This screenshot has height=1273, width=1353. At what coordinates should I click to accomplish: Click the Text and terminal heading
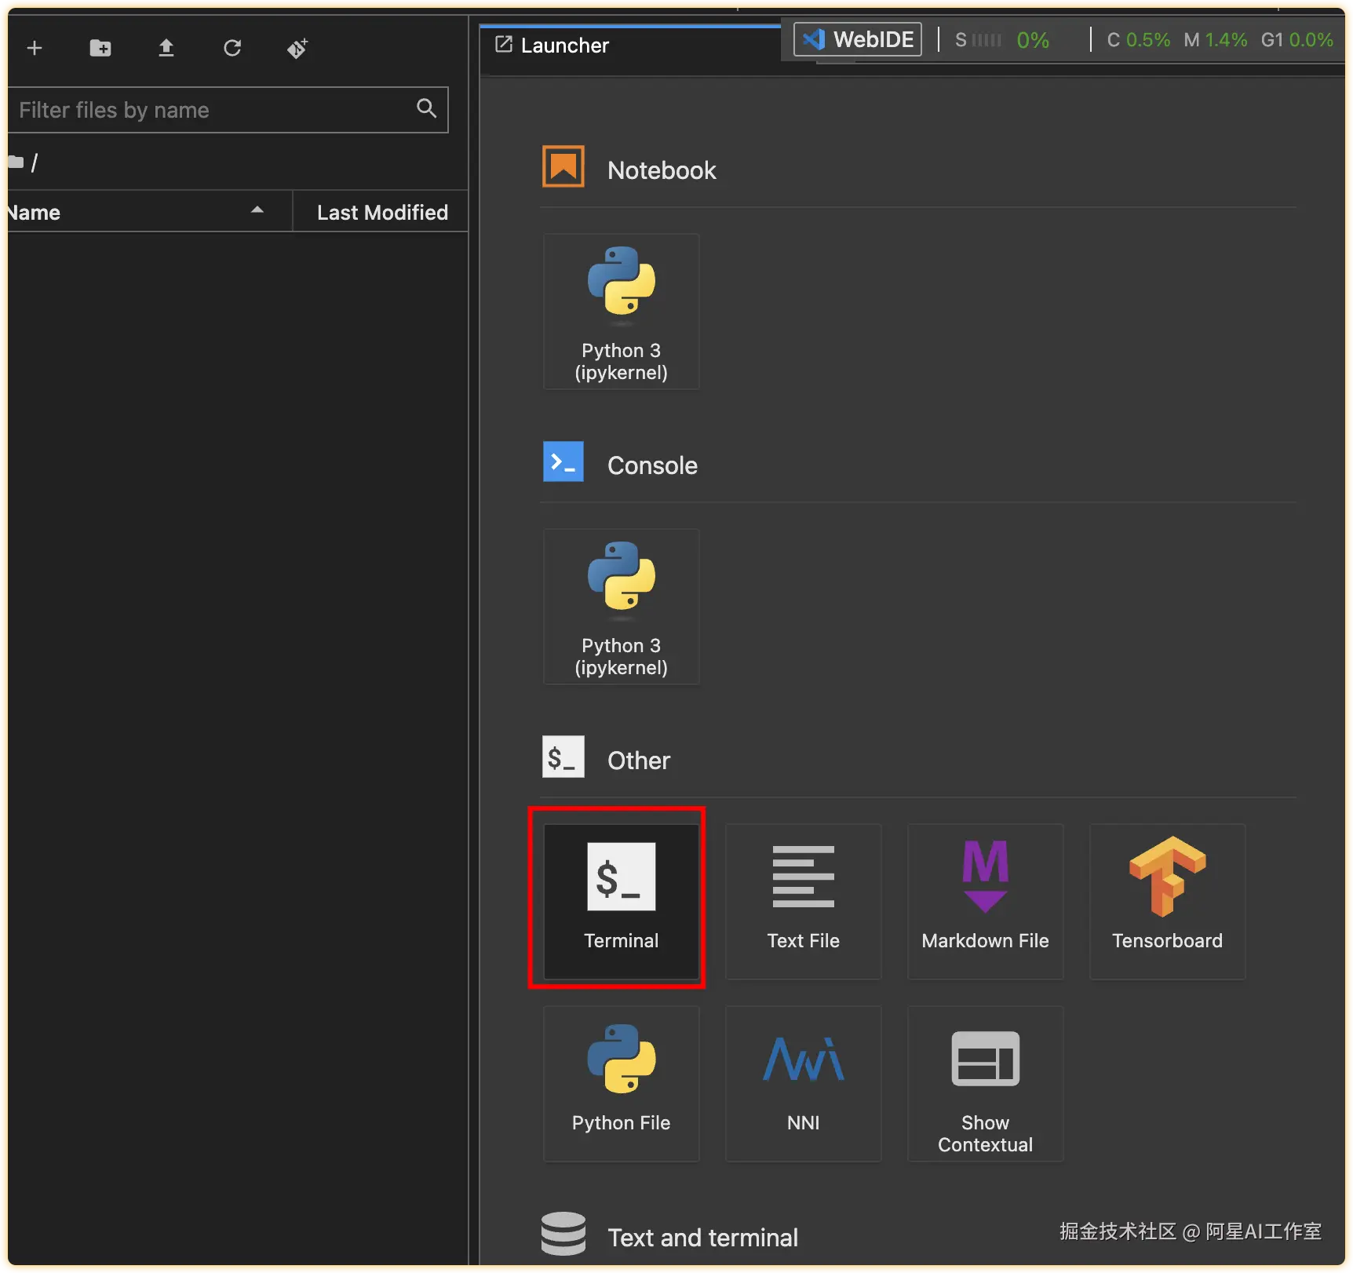(703, 1238)
